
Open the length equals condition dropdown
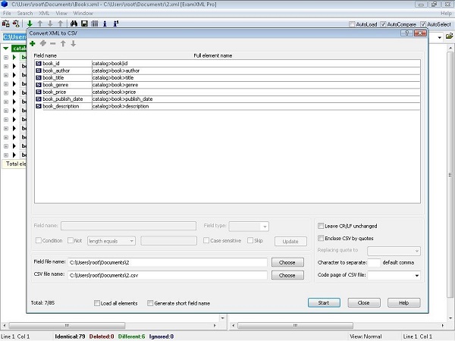pyautogui.click(x=131, y=241)
